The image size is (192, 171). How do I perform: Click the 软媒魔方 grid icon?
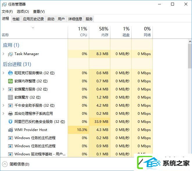10,97
